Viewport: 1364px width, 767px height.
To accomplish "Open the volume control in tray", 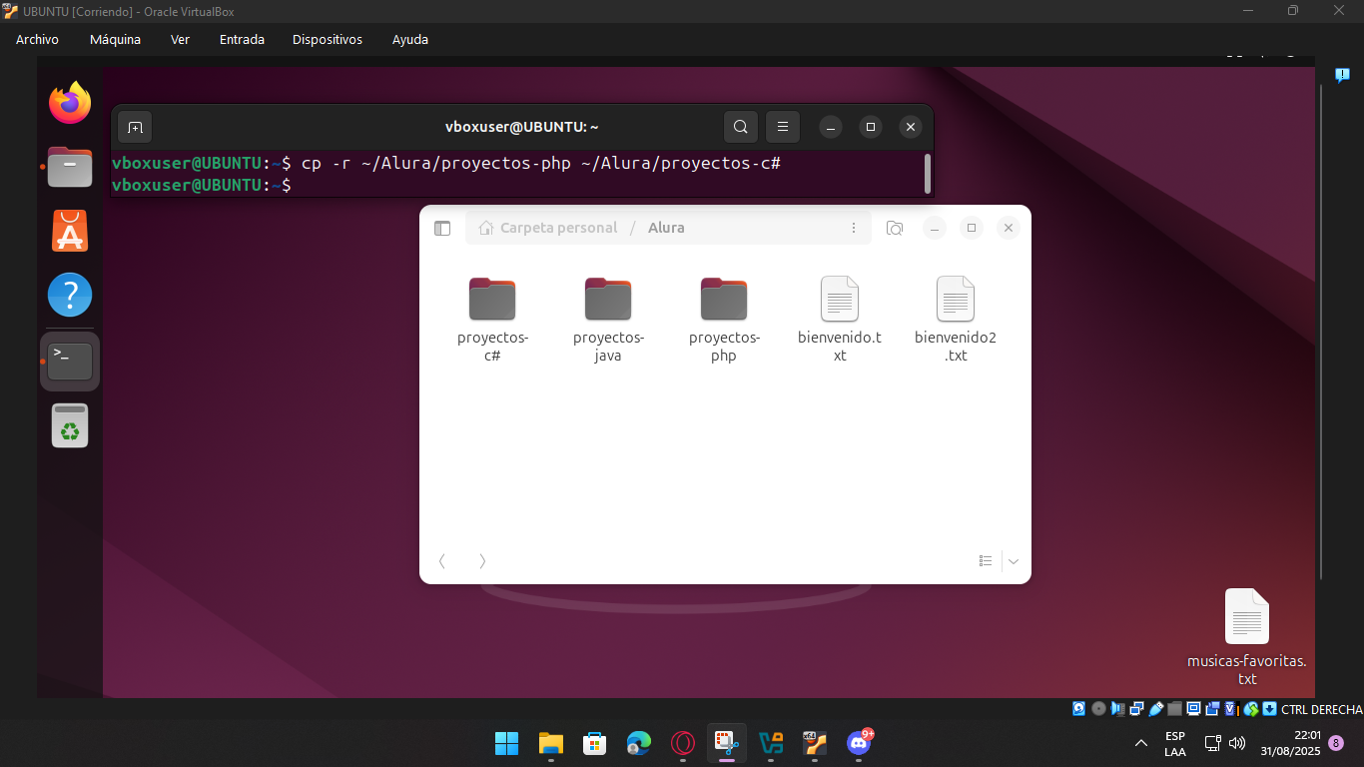I will pyautogui.click(x=1237, y=743).
